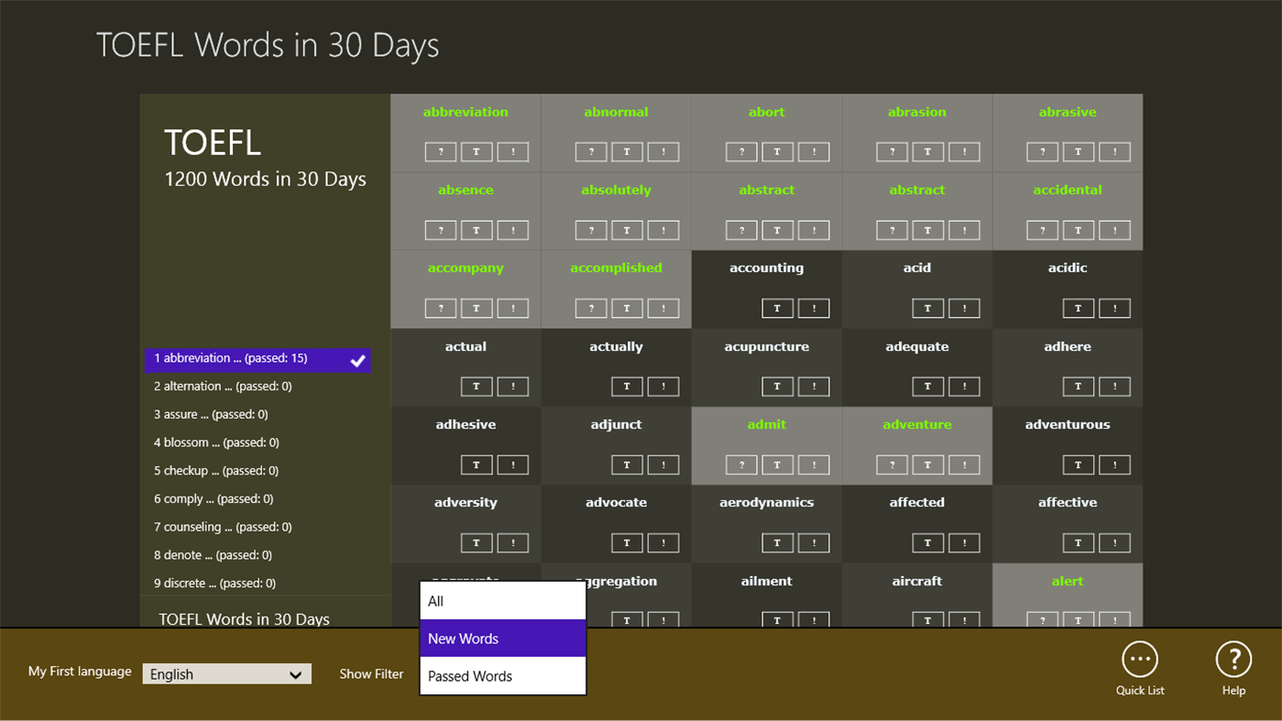Click the "T" icon under accounting
This screenshot has width=1282, height=721.
tap(777, 308)
